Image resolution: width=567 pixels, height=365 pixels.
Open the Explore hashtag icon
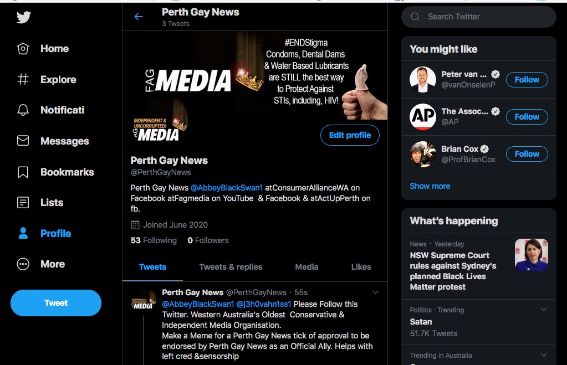click(23, 79)
